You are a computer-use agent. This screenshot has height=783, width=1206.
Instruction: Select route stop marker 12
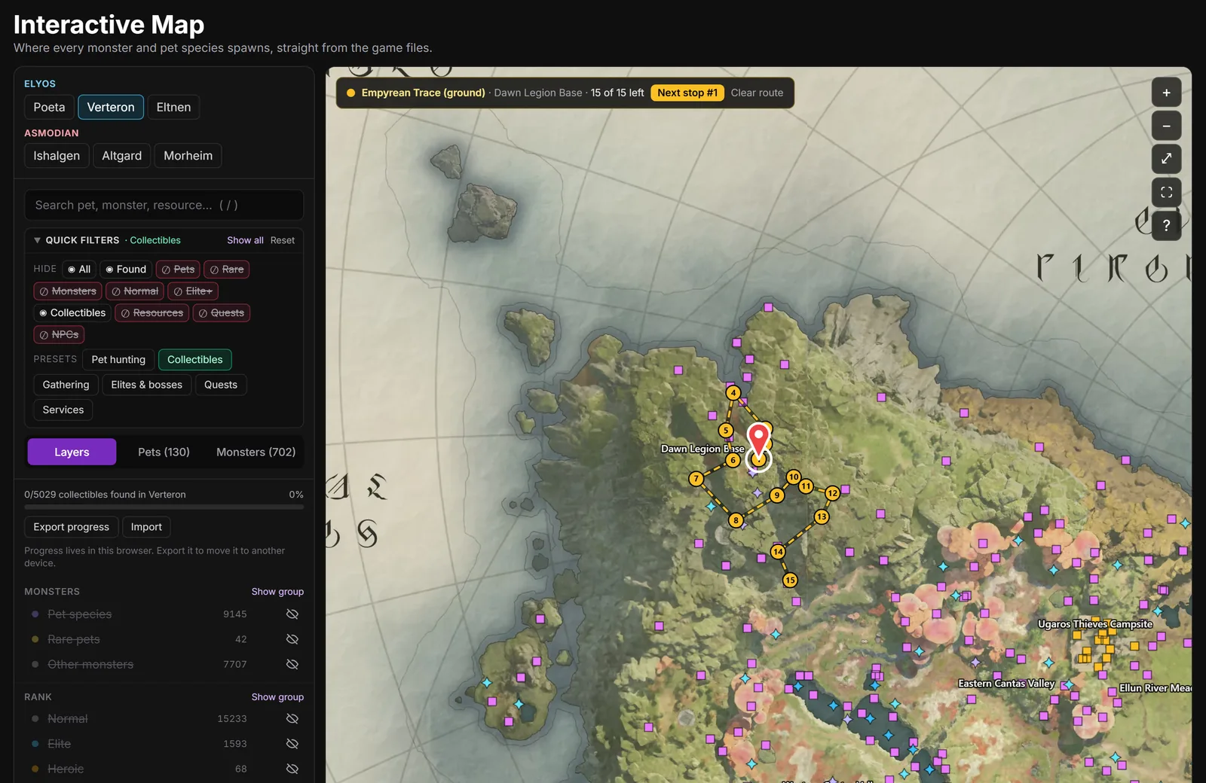(x=832, y=493)
